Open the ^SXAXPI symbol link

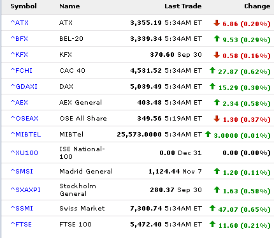[x=25, y=190]
